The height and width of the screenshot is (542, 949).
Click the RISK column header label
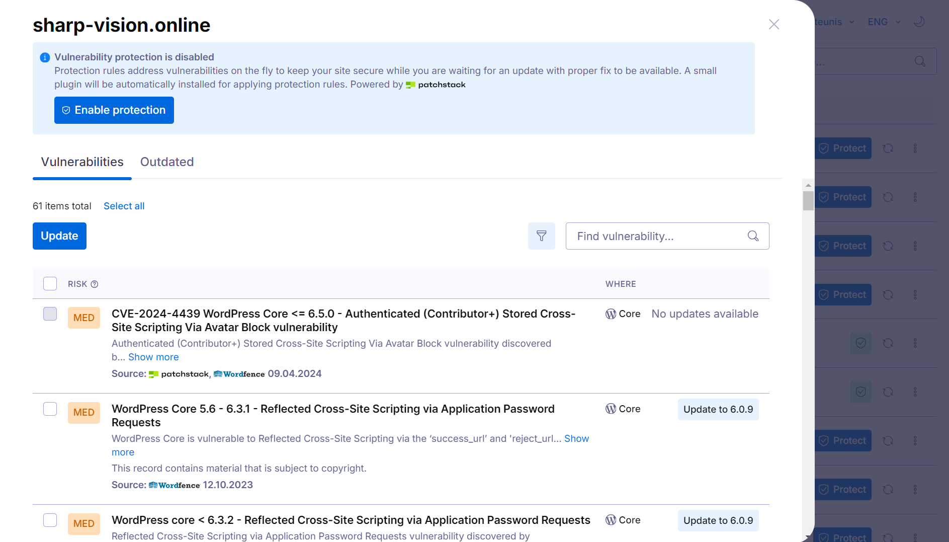[x=77, y=284]
